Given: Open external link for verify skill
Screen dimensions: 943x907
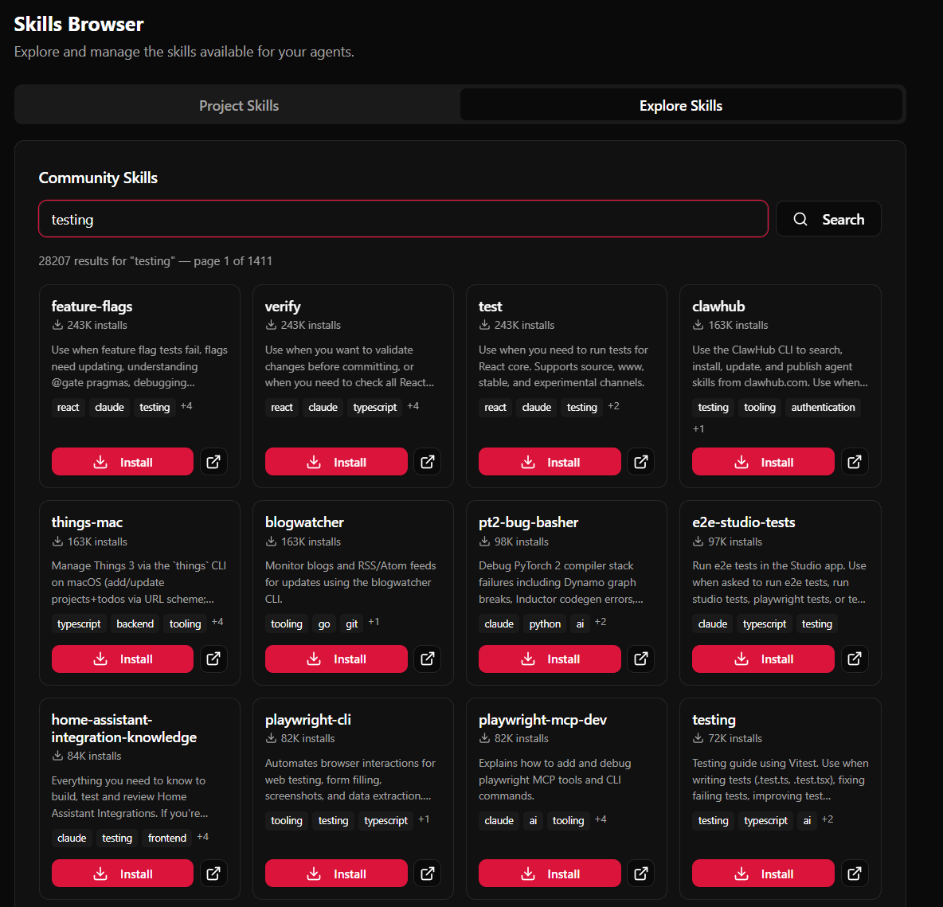Looking at the screenshot, I should pyautogui.click(x=427, y=462).
